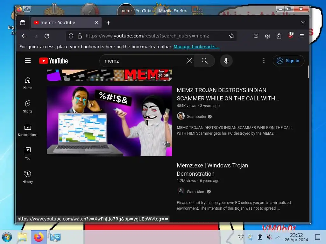
Task: Expand the list all tabs chevron
Action: (303, 23)
